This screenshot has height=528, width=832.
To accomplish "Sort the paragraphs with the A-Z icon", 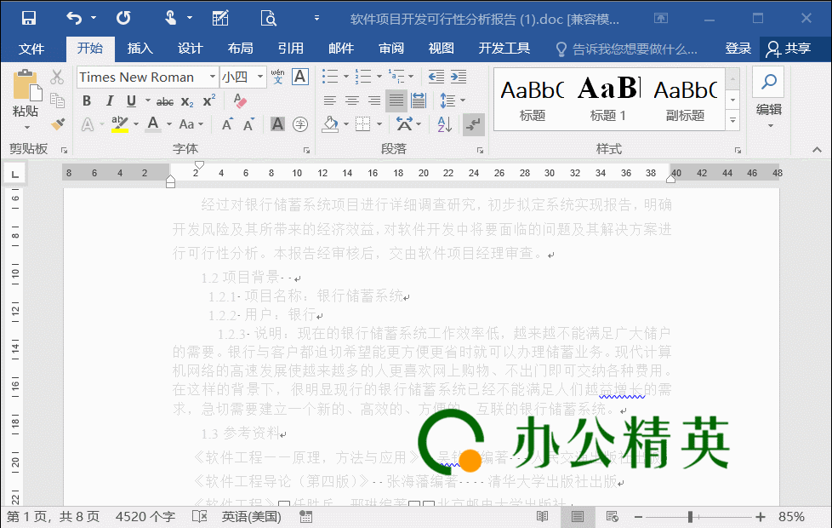I will tap(445, 125).
